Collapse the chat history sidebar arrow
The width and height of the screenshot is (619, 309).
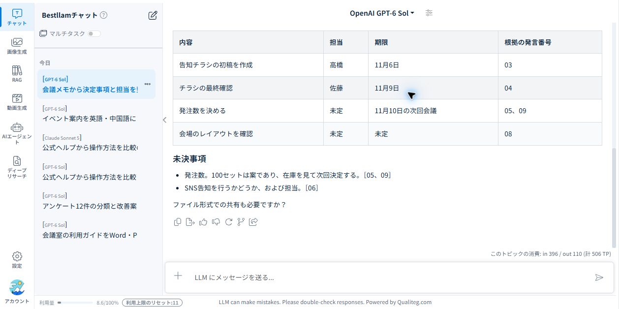coord(164,120)
